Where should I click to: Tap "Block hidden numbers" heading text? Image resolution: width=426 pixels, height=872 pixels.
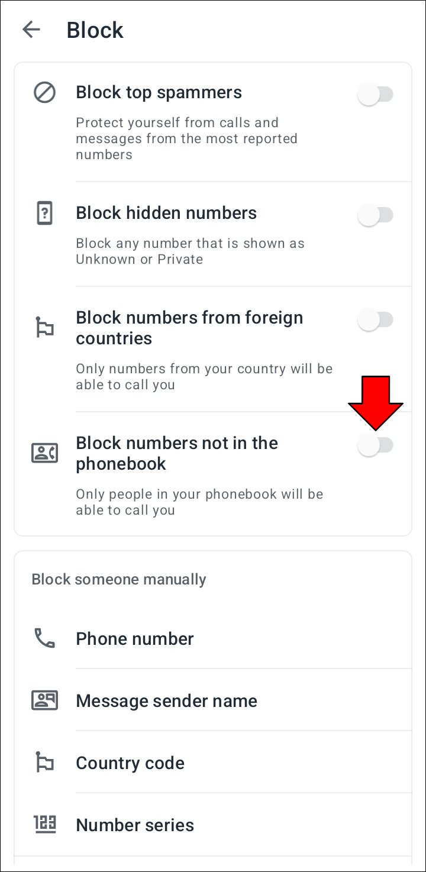click(x=166, y=213)
